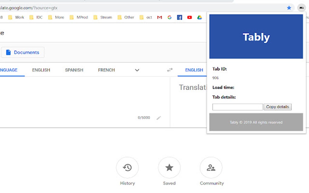Screen dimensions: 309x193
Task: Click the edit pencil near the character counter
Action: (159, 118)
